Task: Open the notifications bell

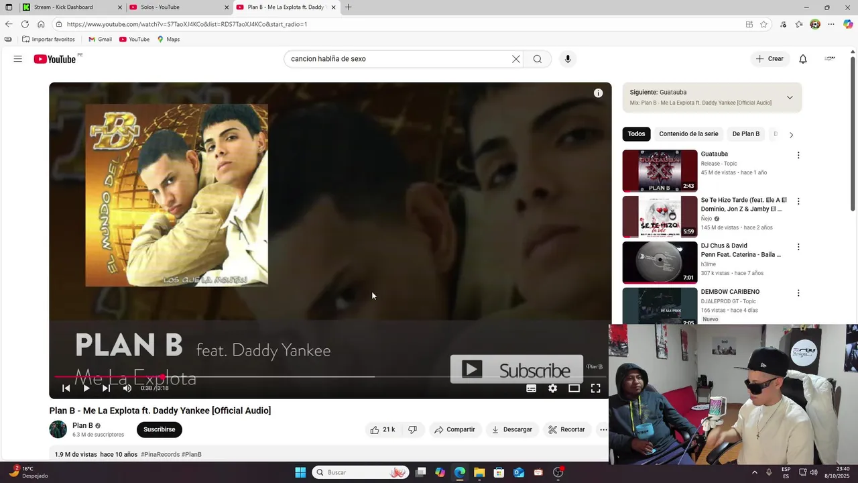Action: point(803,59)
